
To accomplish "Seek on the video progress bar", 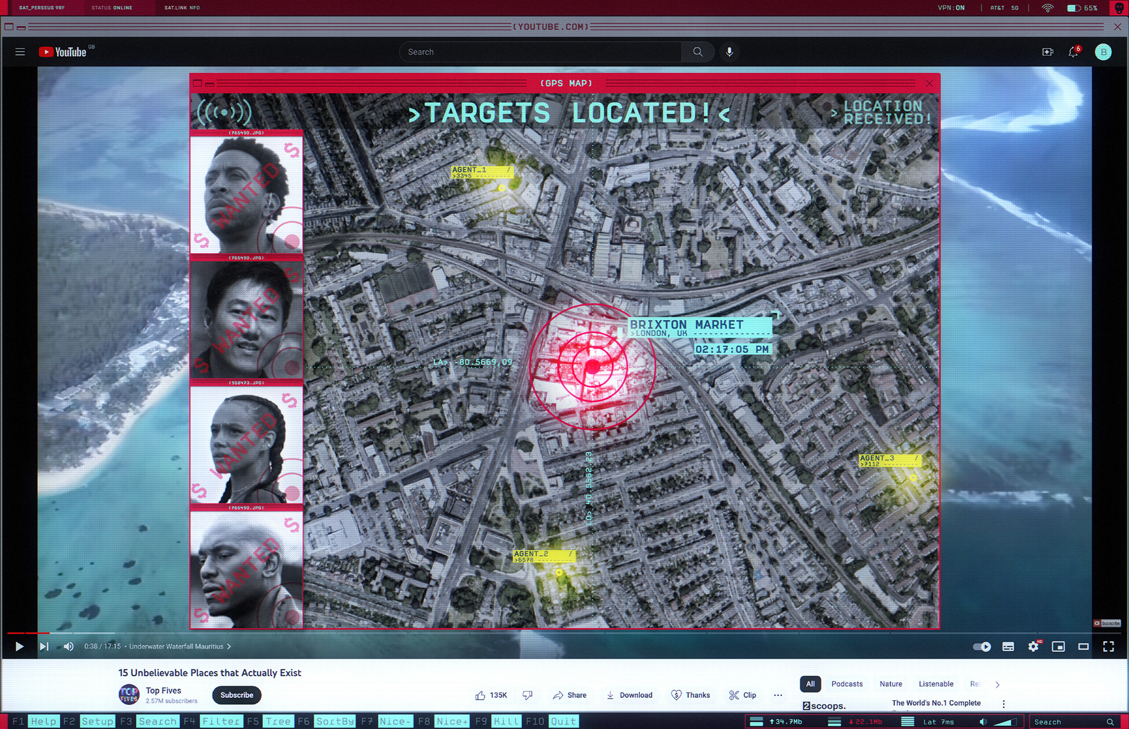I will pos(564,633).
